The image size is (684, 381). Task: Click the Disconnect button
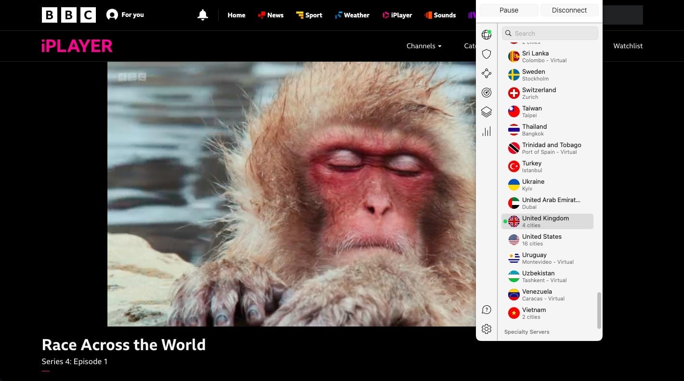[569, 10]
